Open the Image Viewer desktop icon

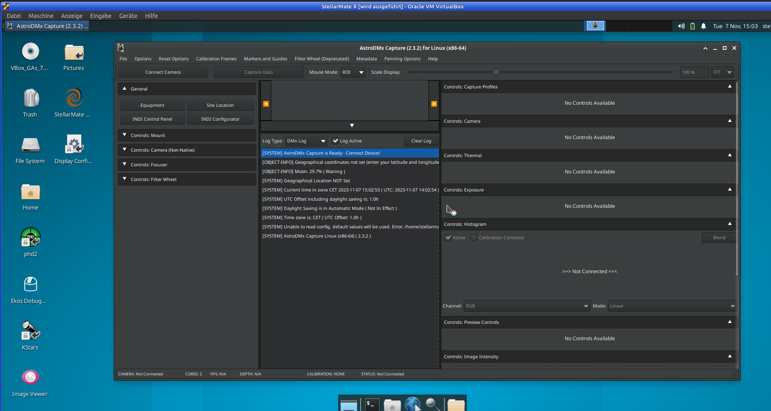pyautogui.click(x=31, y=377)
